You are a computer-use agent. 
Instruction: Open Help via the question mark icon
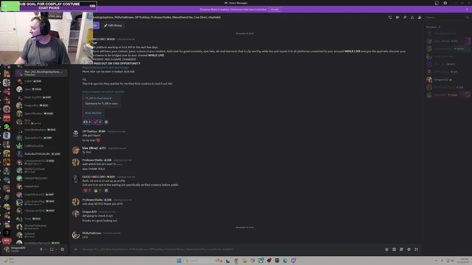(x=445, y=3)
